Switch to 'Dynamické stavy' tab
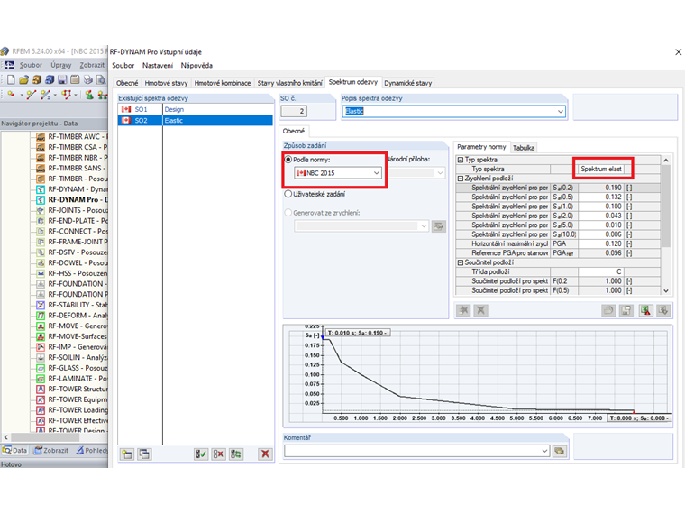The image size is (685, 514). pyautogui.click(x=408, y=83)
